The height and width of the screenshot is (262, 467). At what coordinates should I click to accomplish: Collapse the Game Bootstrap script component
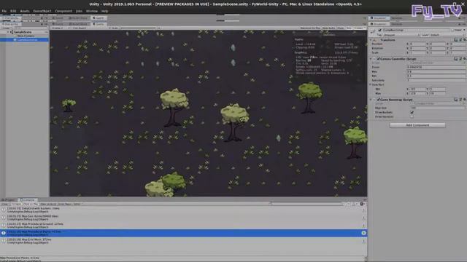(x=371, y=100)
